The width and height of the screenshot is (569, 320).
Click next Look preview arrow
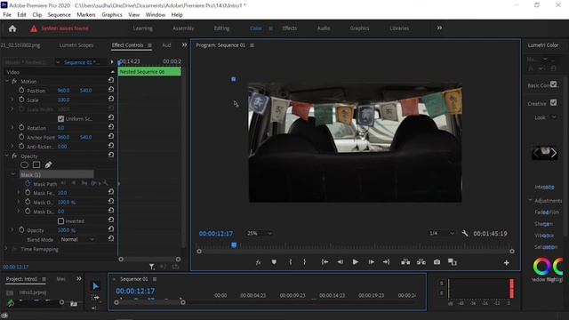pos(554,153)
